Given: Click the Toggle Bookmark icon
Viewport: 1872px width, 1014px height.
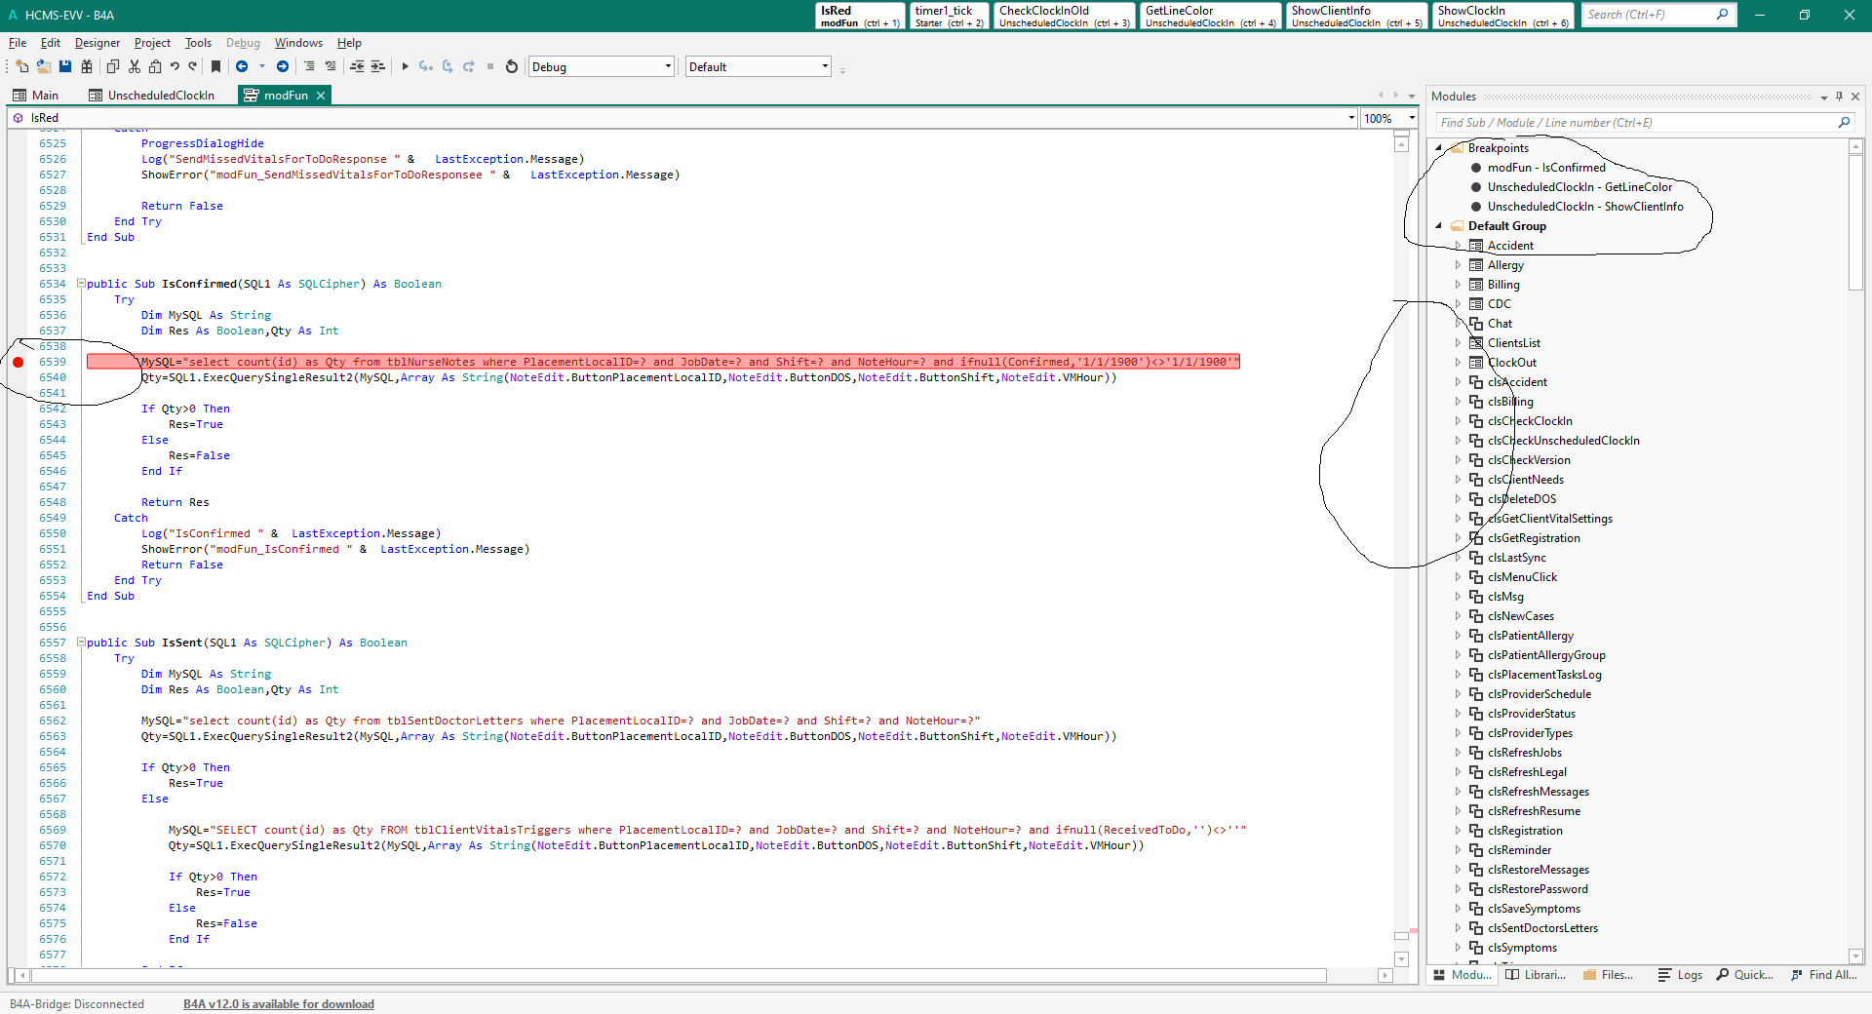Looking at the screenshot, I should coord(215,66).
